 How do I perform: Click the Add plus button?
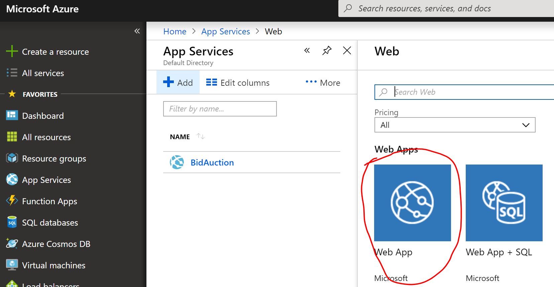click(178, 82)
